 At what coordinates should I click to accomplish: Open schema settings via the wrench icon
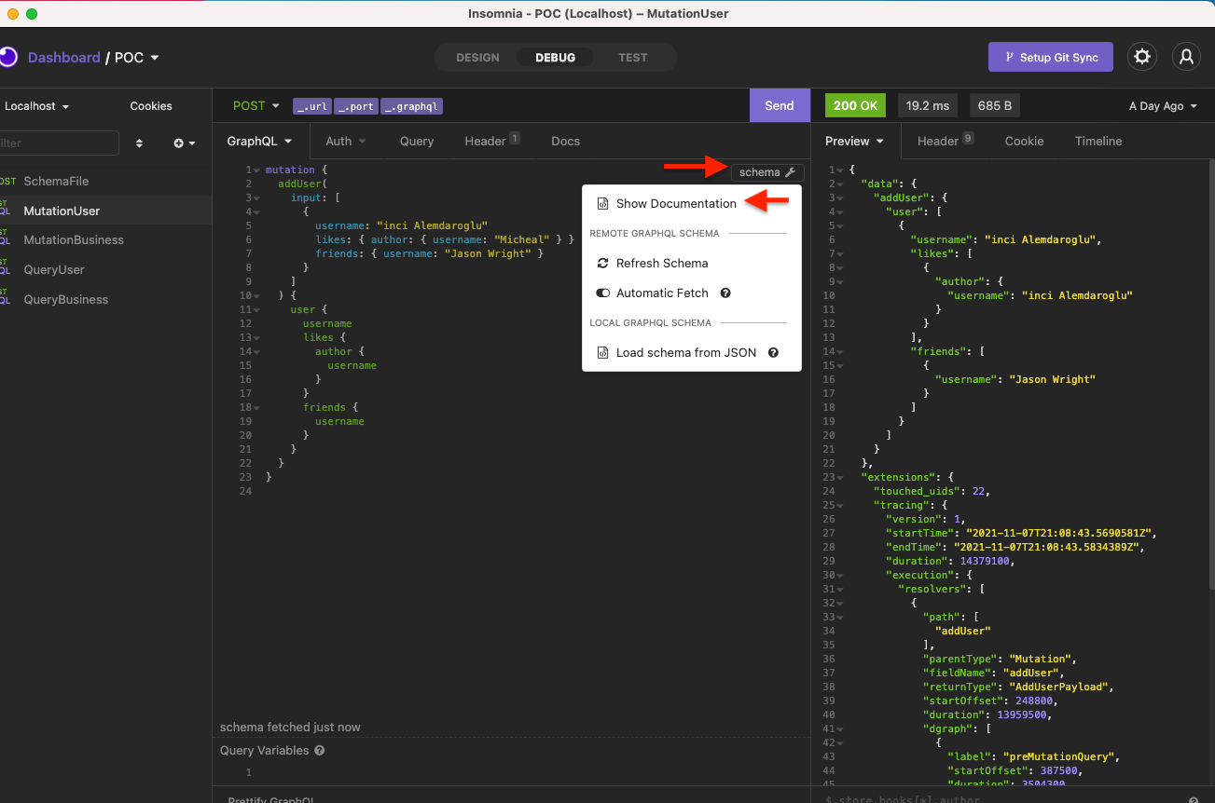point(788,172)
